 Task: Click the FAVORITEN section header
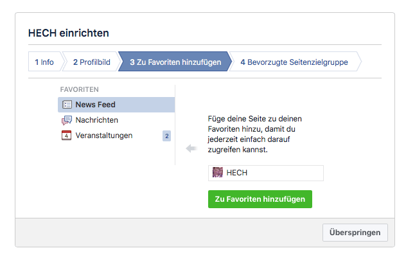pyautogui.click(x=80, y=89)
